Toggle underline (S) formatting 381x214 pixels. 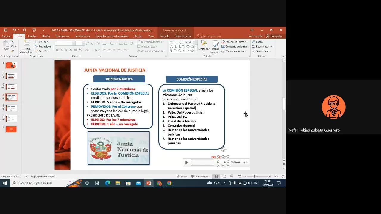66,50
